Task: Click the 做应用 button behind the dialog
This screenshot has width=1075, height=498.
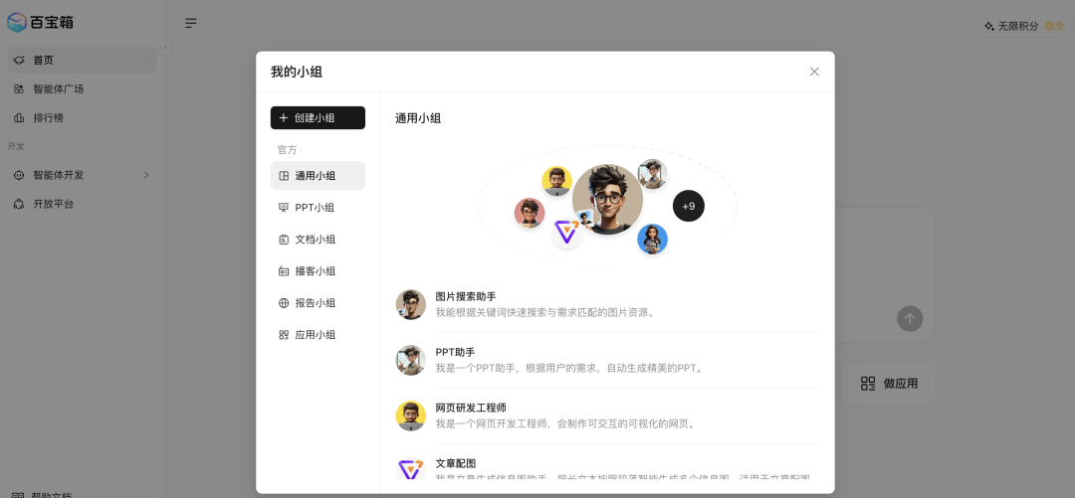Action: (x=889, y=384)
